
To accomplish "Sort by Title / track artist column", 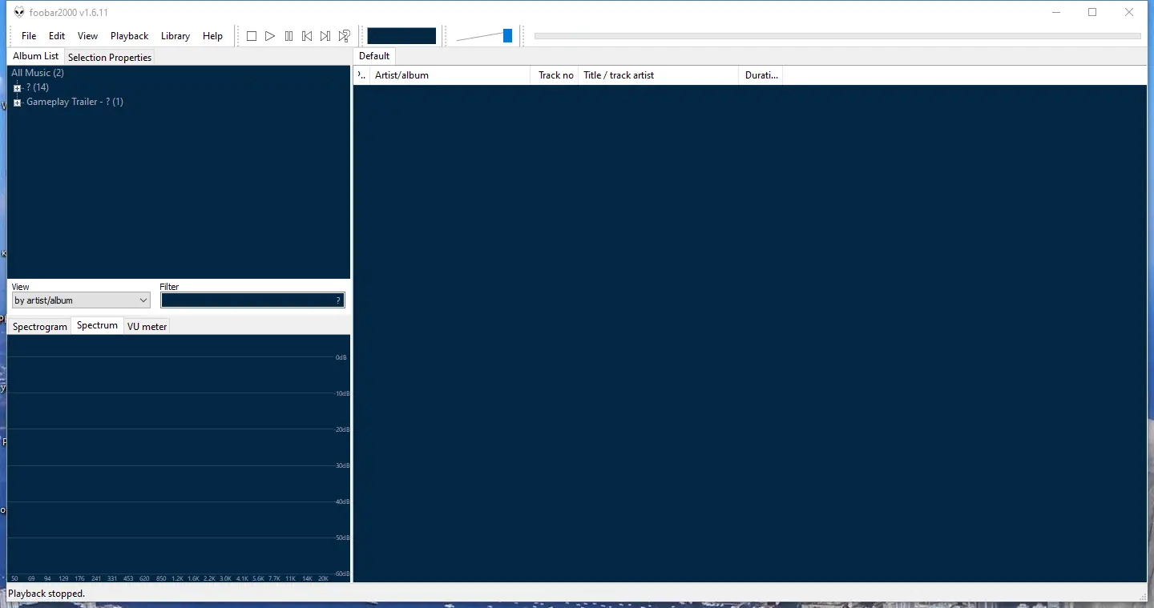I will [658, 75].
